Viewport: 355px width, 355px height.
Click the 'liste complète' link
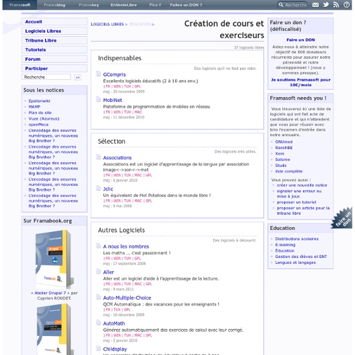coord(289,171)
